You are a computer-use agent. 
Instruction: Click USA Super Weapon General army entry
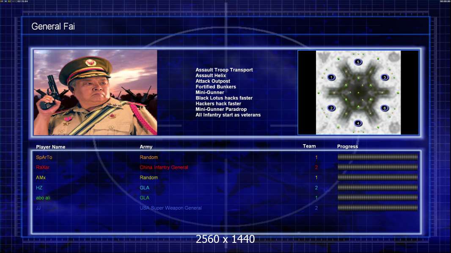(170, 208)
